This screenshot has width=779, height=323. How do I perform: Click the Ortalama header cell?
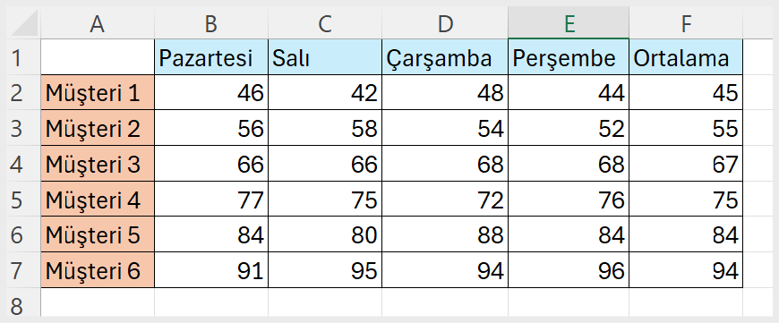click(686, 57)
